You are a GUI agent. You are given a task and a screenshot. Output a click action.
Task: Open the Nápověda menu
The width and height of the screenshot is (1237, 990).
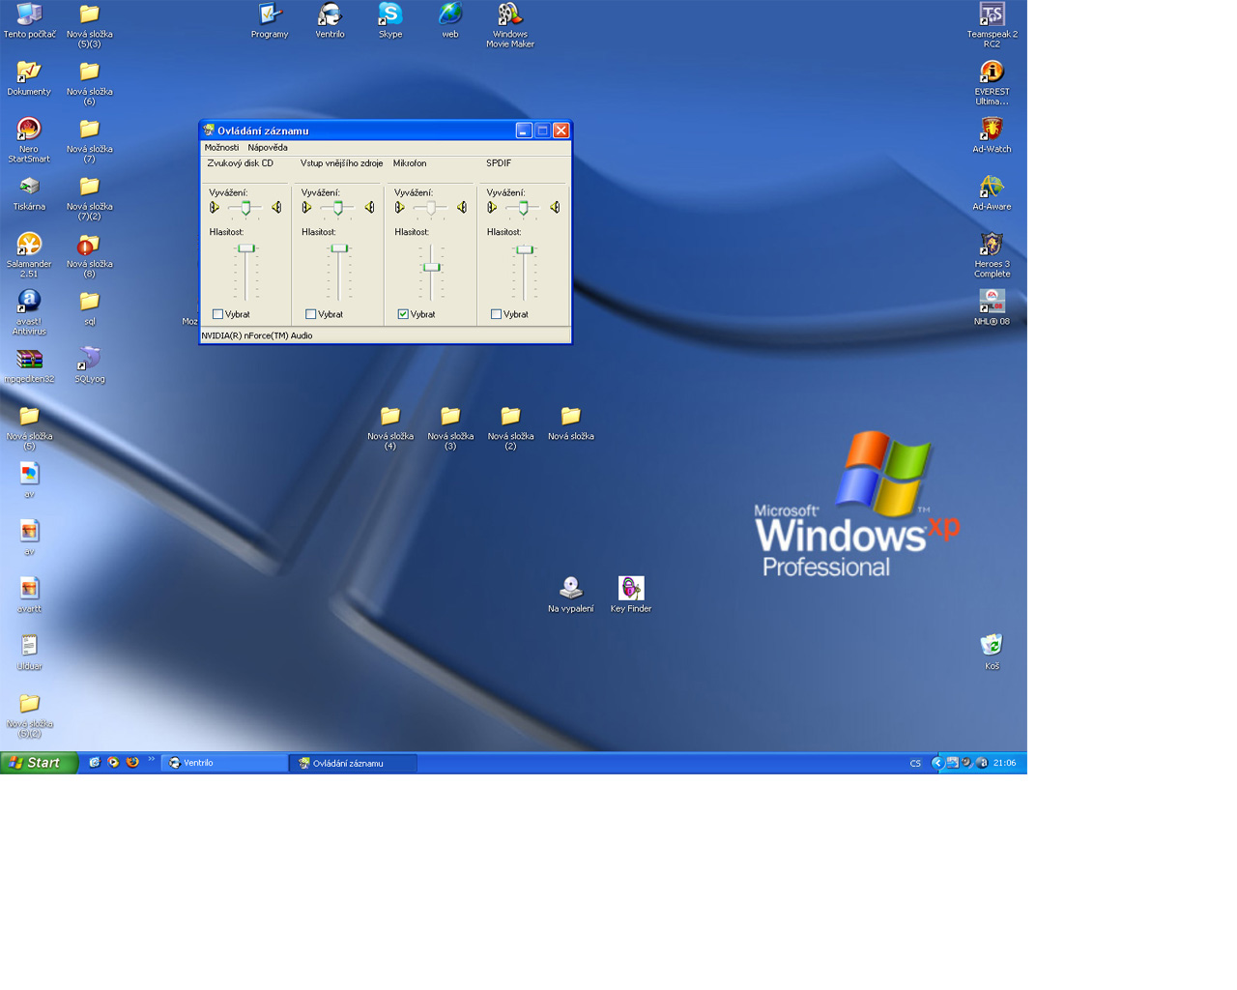(267, 148)
